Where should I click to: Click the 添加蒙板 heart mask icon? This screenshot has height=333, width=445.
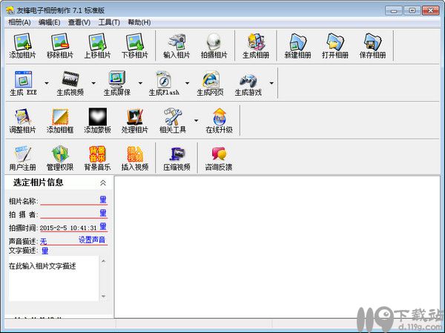97,116
